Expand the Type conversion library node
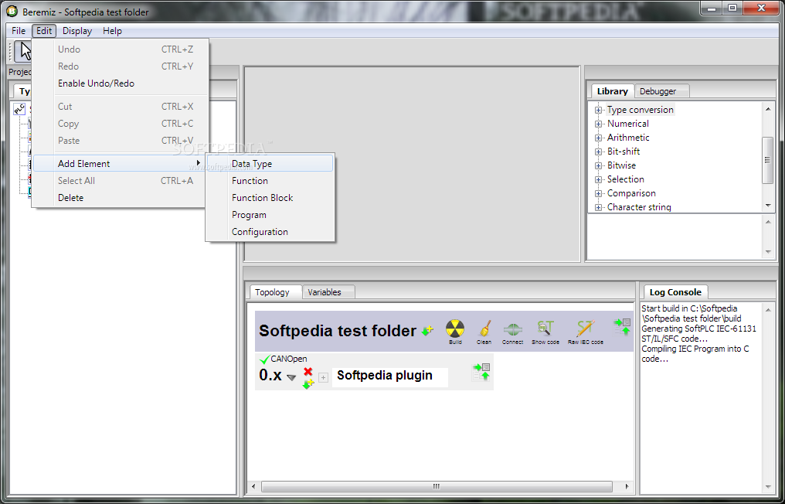The height and width of the screenshot is (504, 785). coord(598,110)
